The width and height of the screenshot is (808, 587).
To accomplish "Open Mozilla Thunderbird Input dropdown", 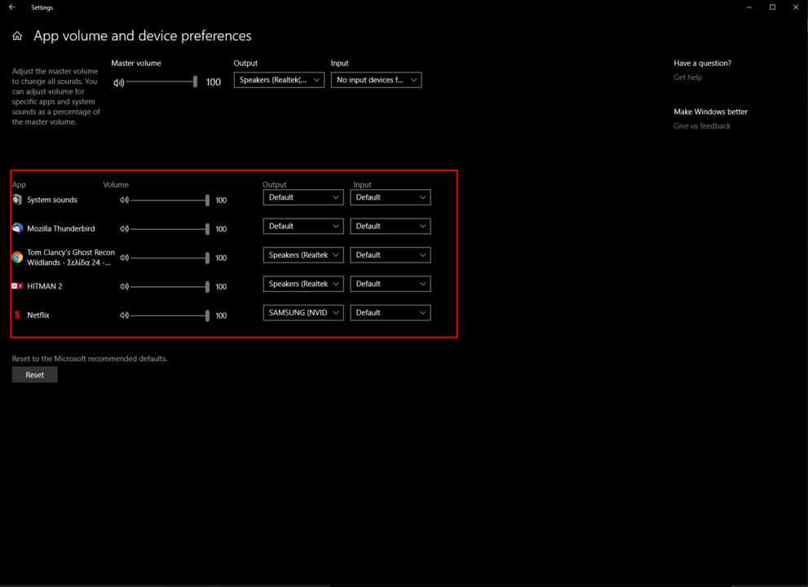I will (390, 227).
